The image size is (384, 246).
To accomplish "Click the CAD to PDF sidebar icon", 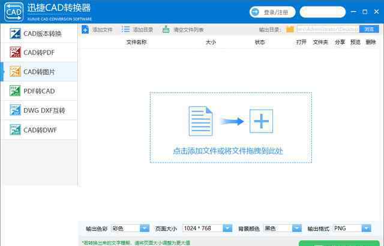I will (15, 53).
